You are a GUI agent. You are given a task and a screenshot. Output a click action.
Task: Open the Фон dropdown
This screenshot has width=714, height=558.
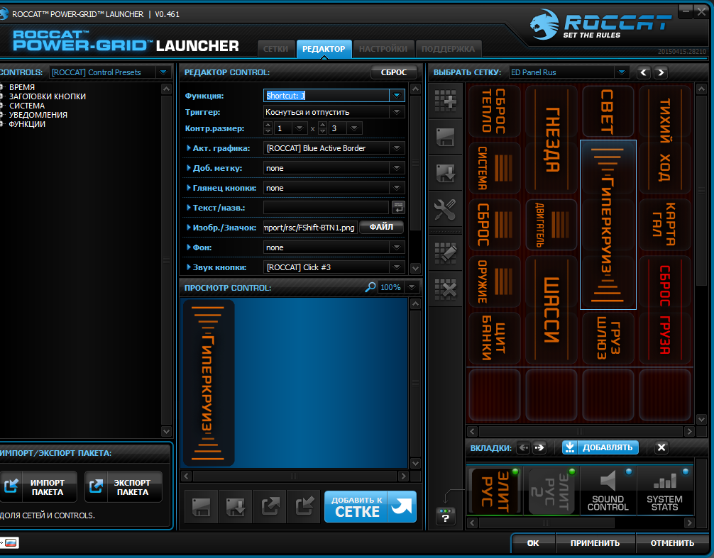tap(397, 247)
